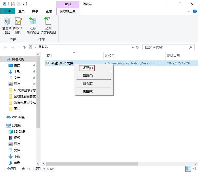Click the horizontal scrollbar right arrow

click(x=196, y=163)
